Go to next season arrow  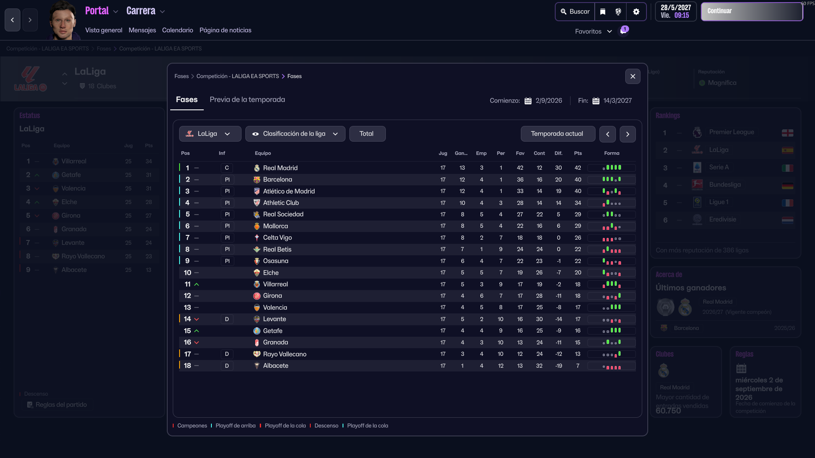[627, 134]
